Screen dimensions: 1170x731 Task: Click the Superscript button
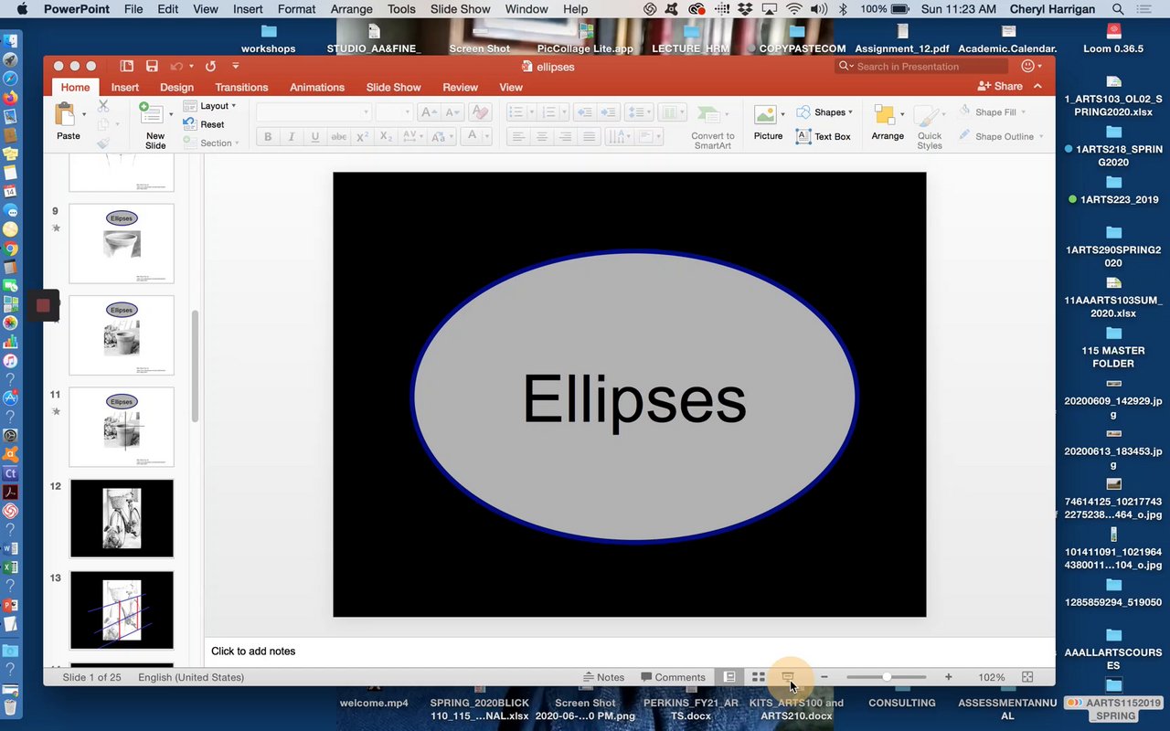pos(362,137)
